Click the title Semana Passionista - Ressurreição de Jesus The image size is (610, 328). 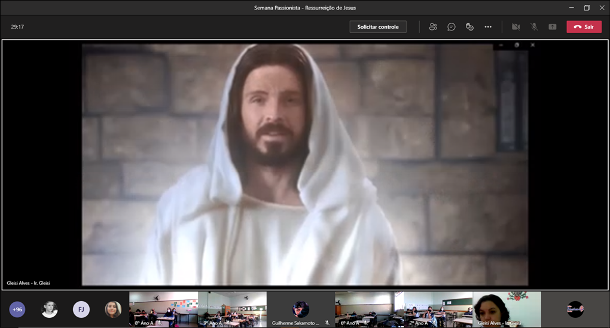tap(305, 8)
